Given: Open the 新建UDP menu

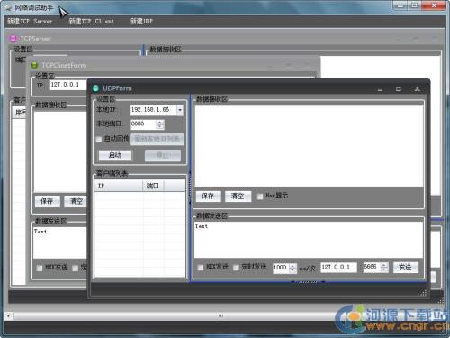Looking at the screenshot, I should [x=141, y=21].
